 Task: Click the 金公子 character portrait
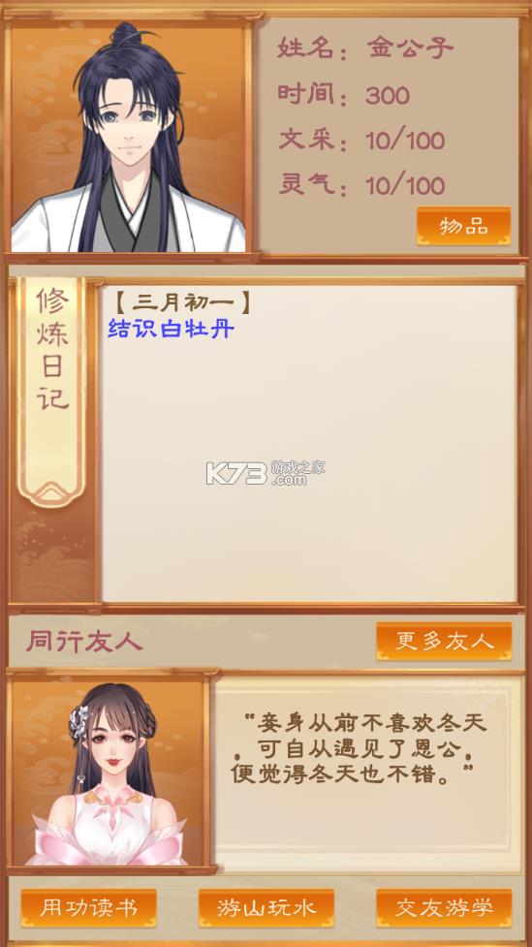(128, 137)
